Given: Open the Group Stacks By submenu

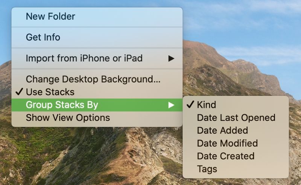Looking at the screenshot, I should tap(97, 105).
